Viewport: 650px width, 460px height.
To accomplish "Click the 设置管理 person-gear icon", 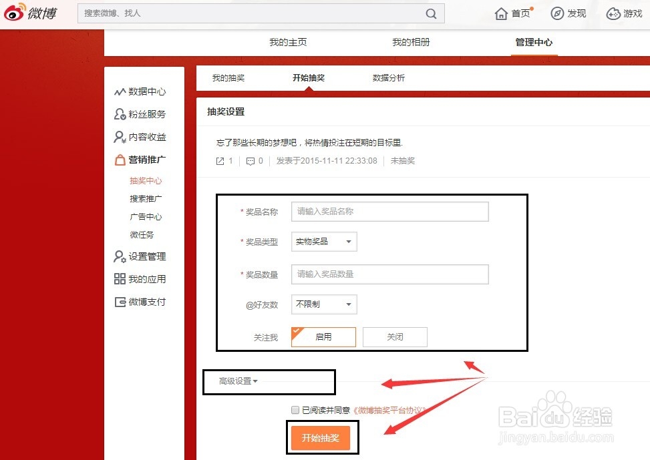I will pos(120,256).
